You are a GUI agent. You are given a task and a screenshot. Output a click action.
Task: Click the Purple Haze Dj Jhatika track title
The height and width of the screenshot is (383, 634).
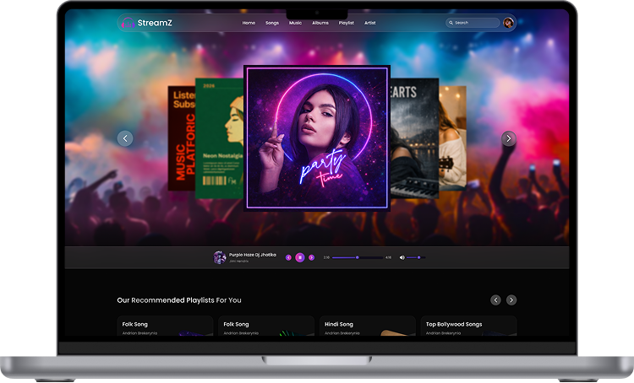pos(252,255)
